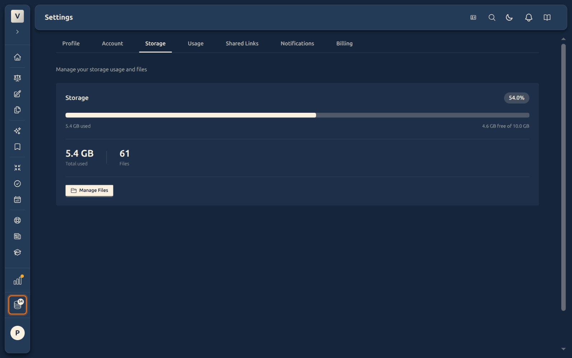Click the collapse arrows icon in sidebar
The height and width of the screenshot is (358, 572).
[17, 168]
